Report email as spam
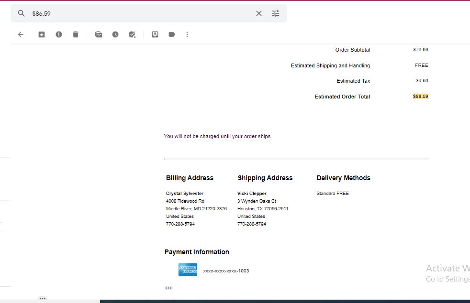Screen dimensions: 470x303 pos(59,34)
